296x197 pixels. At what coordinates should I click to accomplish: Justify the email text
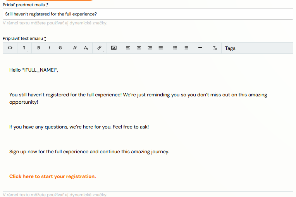point(160,48)
